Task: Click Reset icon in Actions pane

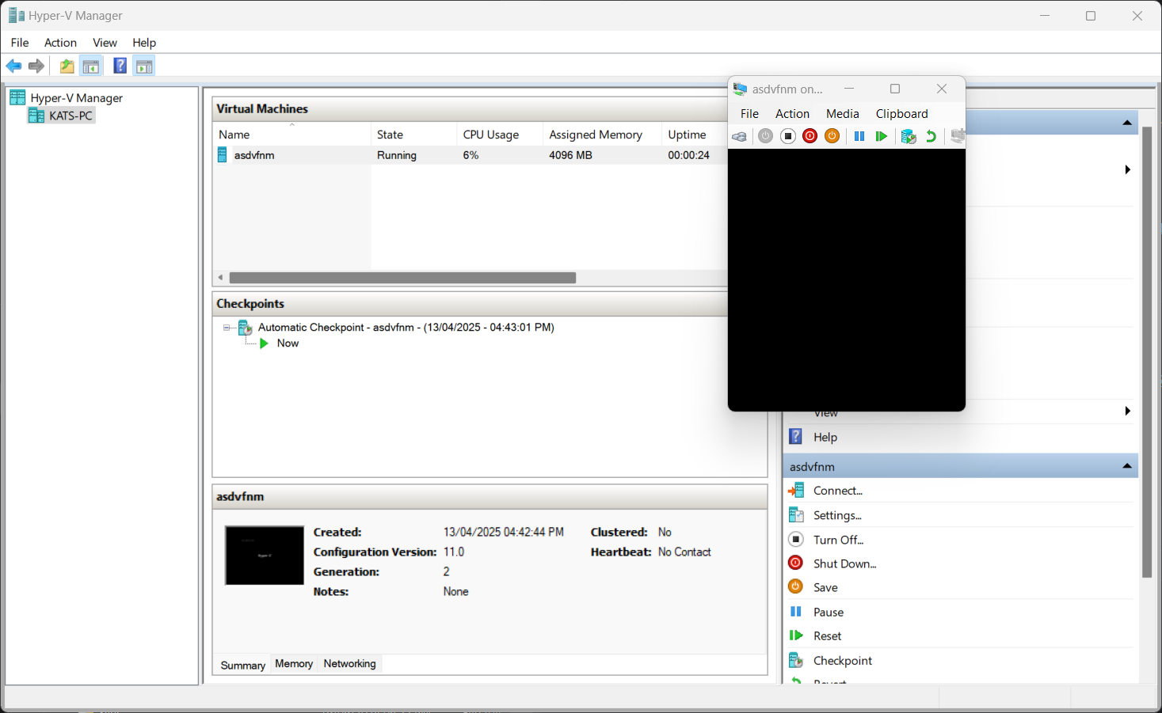Action: click(796, 635)
